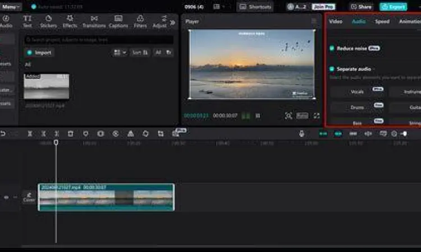This screenshot has width=421, height=252.
Task: Click the undo arrow in timeline toolbar
Action: 3,134
